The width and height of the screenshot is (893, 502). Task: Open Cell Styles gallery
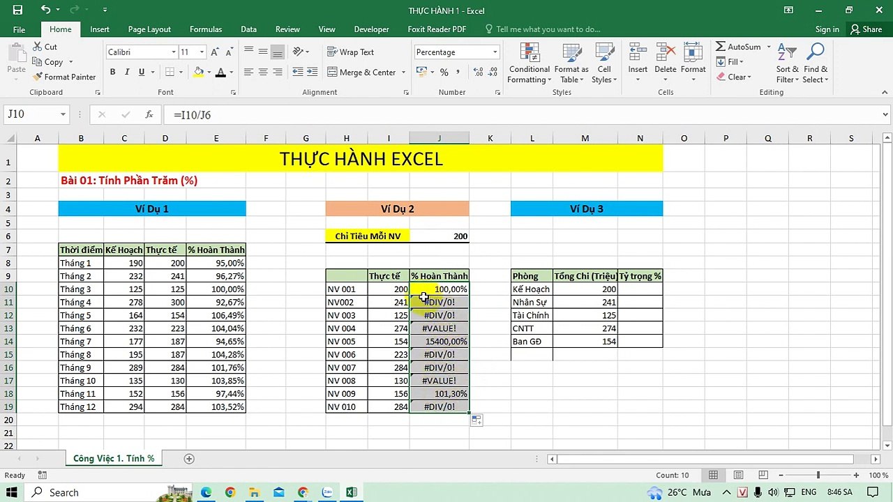tap(604, 63)
